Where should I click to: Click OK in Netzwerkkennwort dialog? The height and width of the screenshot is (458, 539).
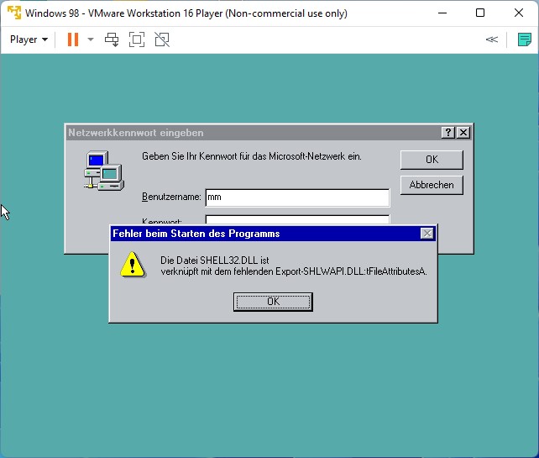tap(432, 160)
